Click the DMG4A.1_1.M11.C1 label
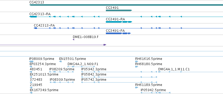This screenshot has height=94, width=223. tap(174, 69)
